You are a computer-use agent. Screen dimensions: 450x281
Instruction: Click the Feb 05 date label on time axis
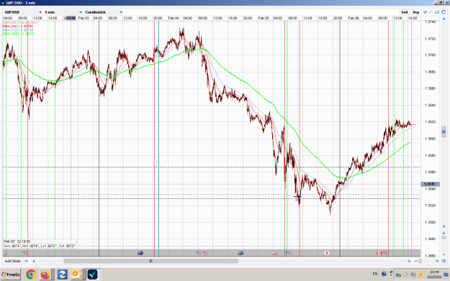(x=264, y=18)
